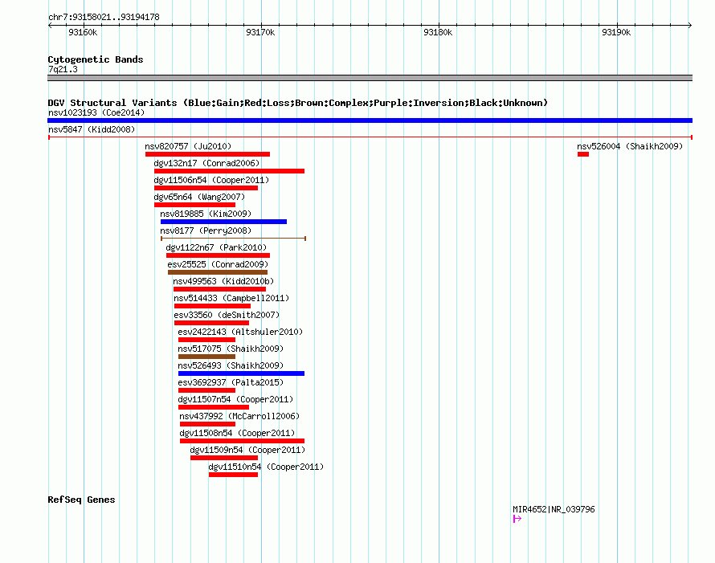Select the nsv1023193 (Coe2014) variant label
Viewport: 715px width, 563px height.
(96, 112)
